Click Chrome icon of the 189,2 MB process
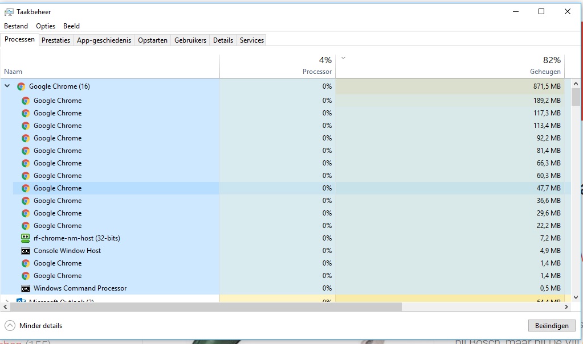The width and height of the screenshot is (583, 344). (x=25, y=101)
